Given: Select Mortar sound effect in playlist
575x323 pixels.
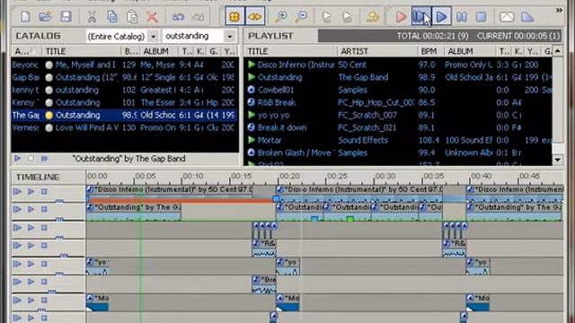Looking at the screenshot, I should click(398, 140).
